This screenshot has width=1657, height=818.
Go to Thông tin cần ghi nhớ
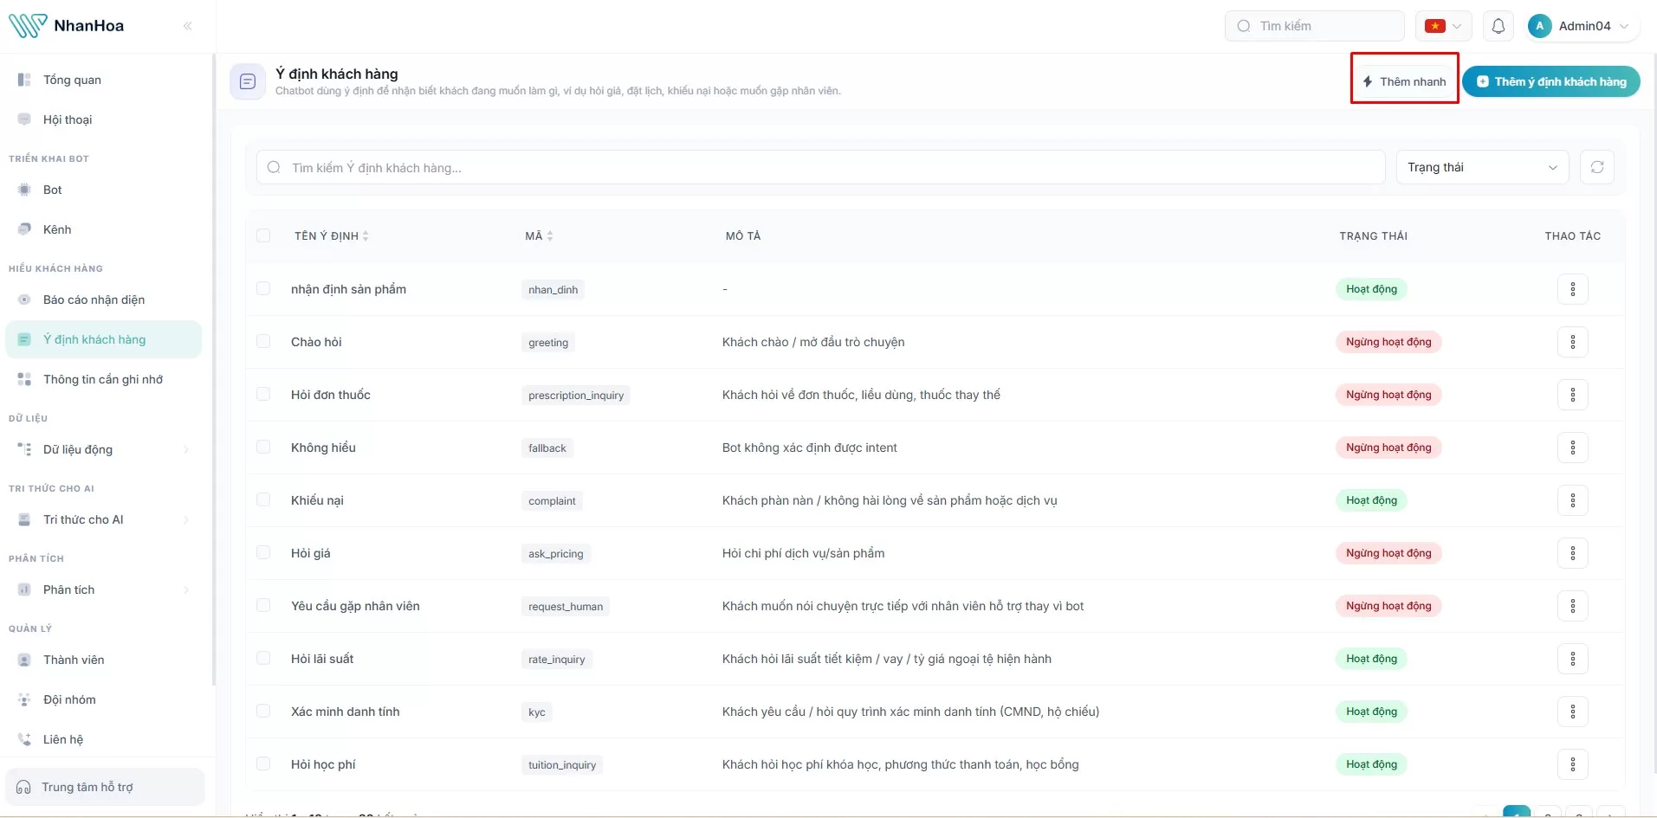pos(103,379)
